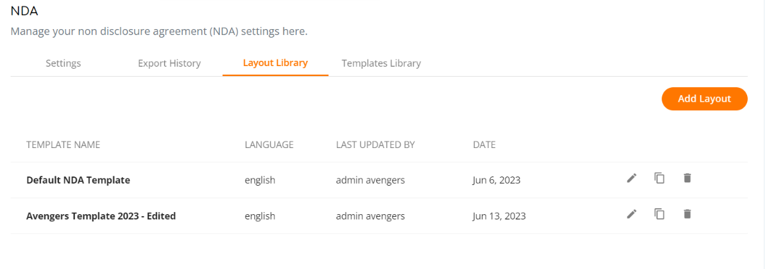The image size is (765, 269).
Task: Select the Jun 6, 2023 date cell
Action: pyautogui.click(x=496, y=180)
